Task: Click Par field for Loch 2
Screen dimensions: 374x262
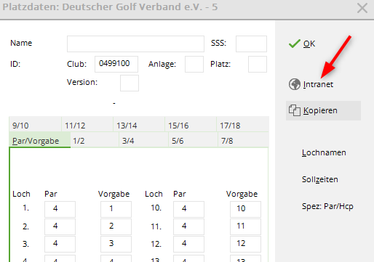Action: pyautogui.click(x=60, y=226)
